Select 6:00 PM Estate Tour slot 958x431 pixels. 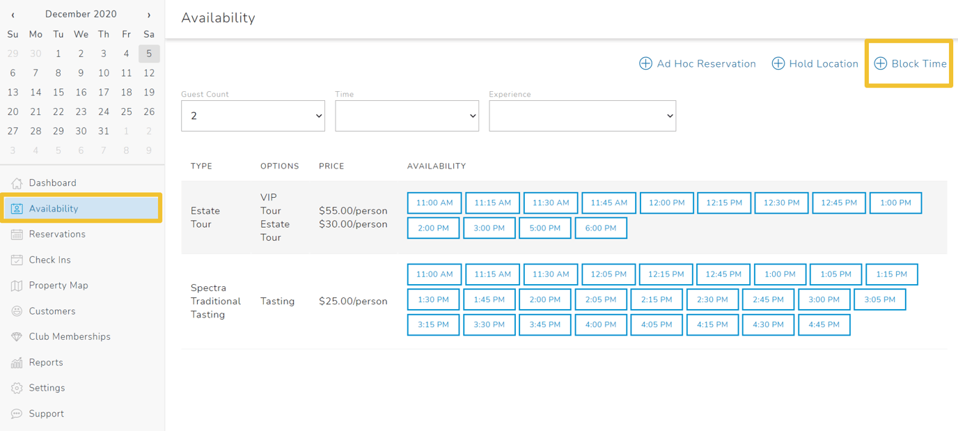pyautogui.click(x=600, y=228)
